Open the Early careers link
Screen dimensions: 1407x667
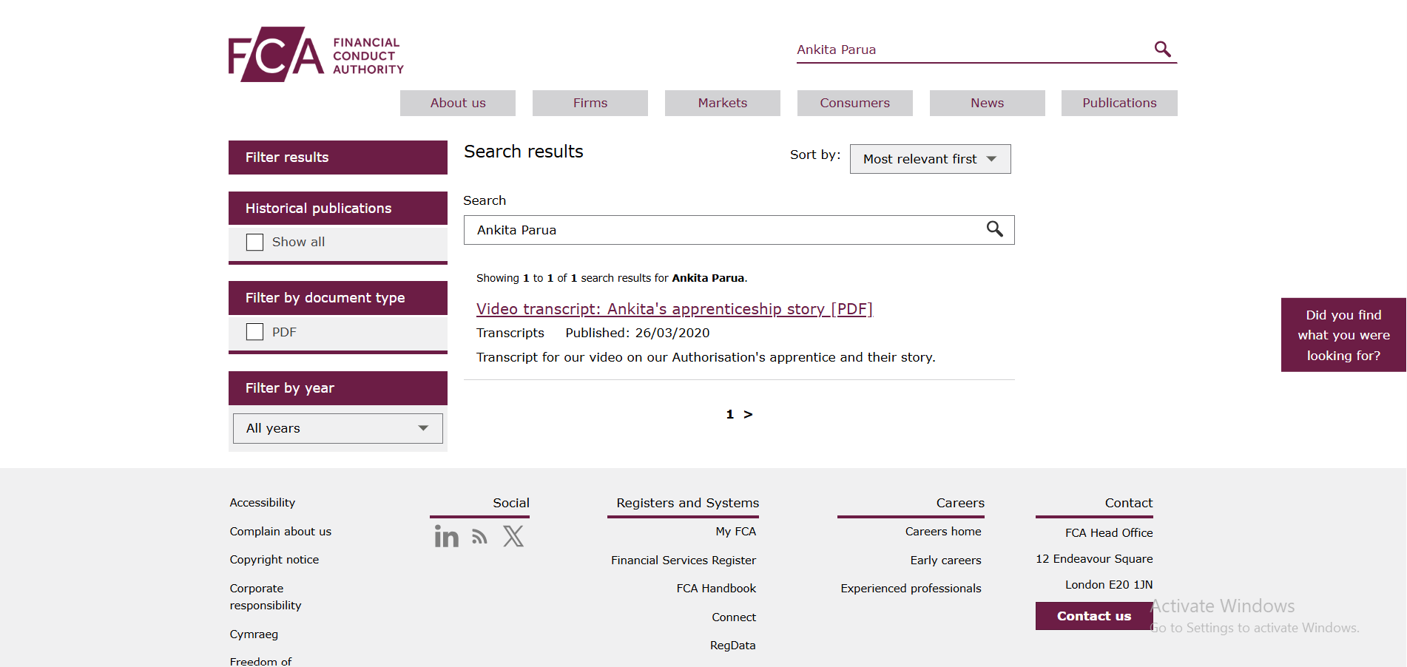[945, 561]
